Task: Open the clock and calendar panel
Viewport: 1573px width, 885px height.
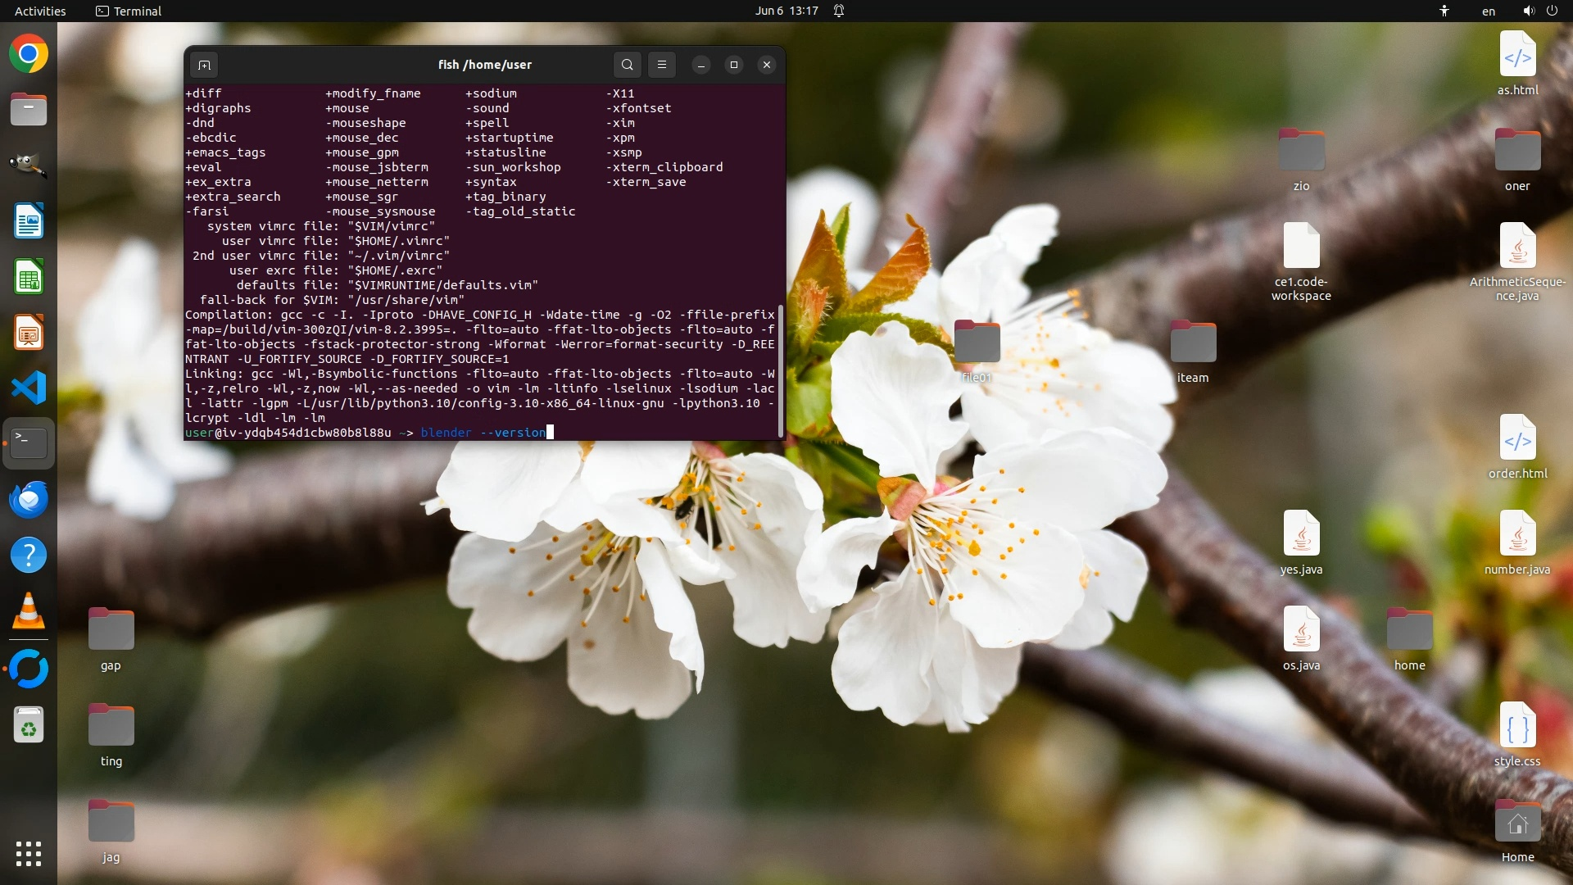Action: (x=786, y=11)
